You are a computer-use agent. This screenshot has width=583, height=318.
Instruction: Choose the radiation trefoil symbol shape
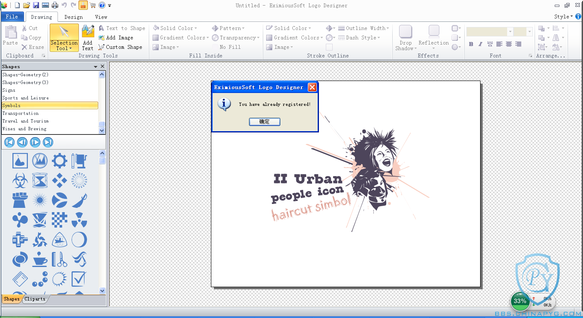coord(79,220)
